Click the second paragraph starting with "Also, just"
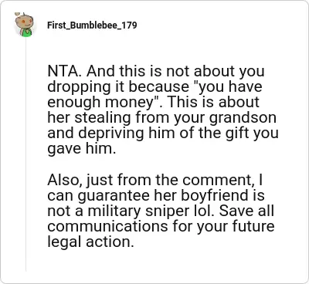 161,211
